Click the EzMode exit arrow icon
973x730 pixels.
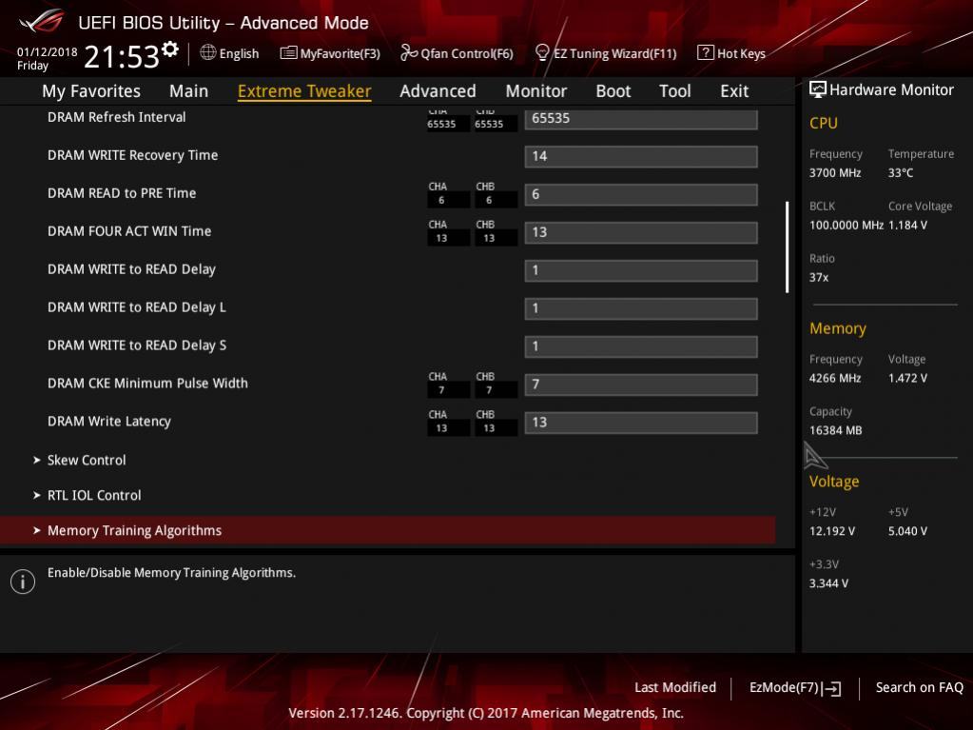pyautogui.click(x=833, y=688)
